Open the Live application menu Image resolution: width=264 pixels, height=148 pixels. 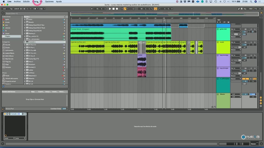9,2
